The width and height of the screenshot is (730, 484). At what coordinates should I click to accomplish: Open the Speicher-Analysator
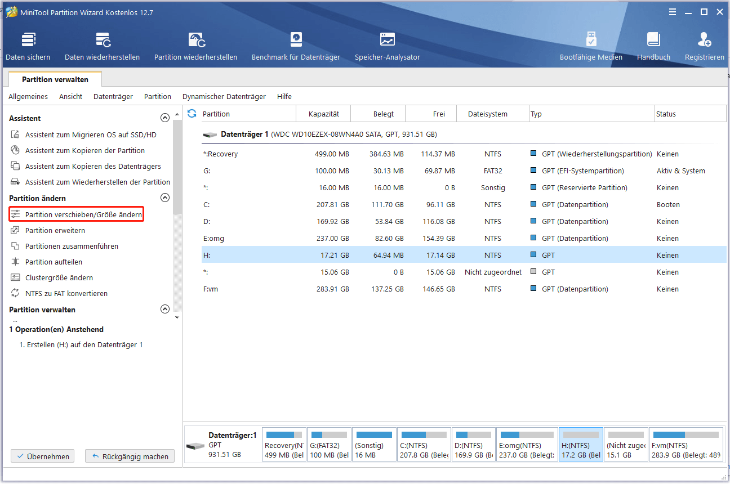[x=387, y=46]
